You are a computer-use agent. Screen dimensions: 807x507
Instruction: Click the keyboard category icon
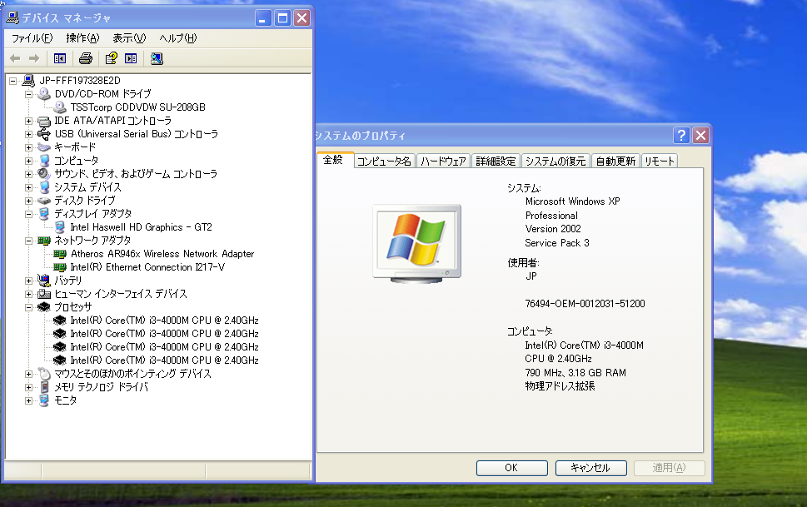44,147
